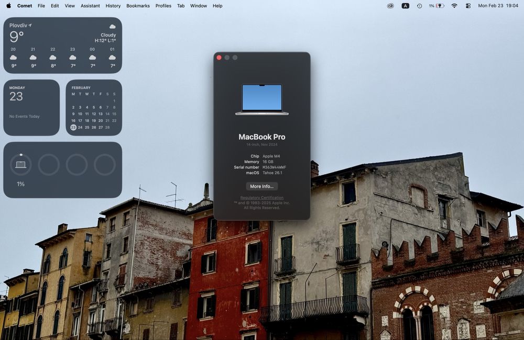Click the cloud icon in weather widget corner
The width and height of the screenshot is (524, 340).
tap(113, 26)
